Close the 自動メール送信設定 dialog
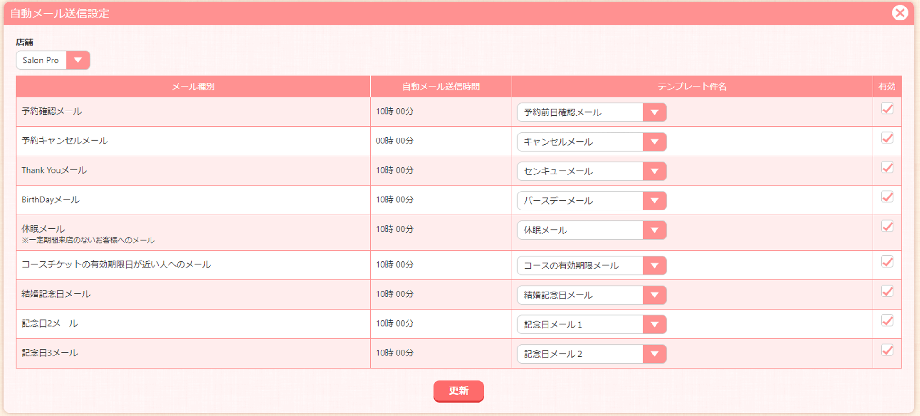The width and height of the screenshot is (920, 416). click(x=900, y=13)
